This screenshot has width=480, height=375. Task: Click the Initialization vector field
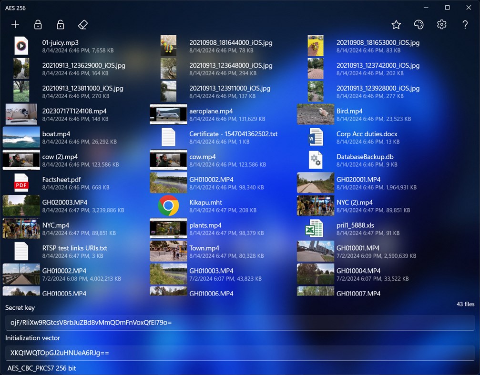pyautogui.click(x=238, y=353)
